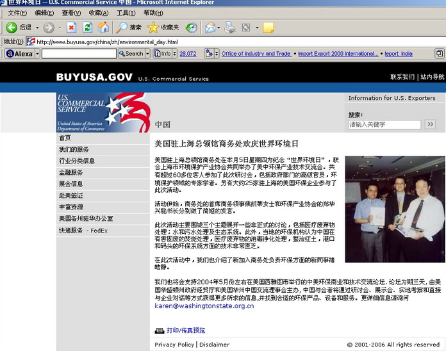
Task: Click the 28,072 traffic rank link
Action: [x=188, y=54]
